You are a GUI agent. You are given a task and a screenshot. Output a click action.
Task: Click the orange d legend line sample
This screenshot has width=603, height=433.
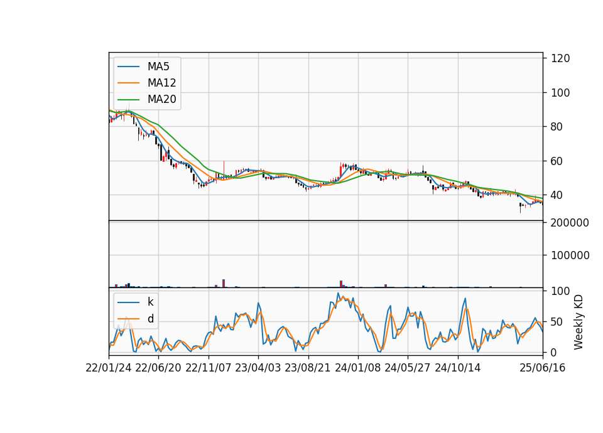(128, 319)
